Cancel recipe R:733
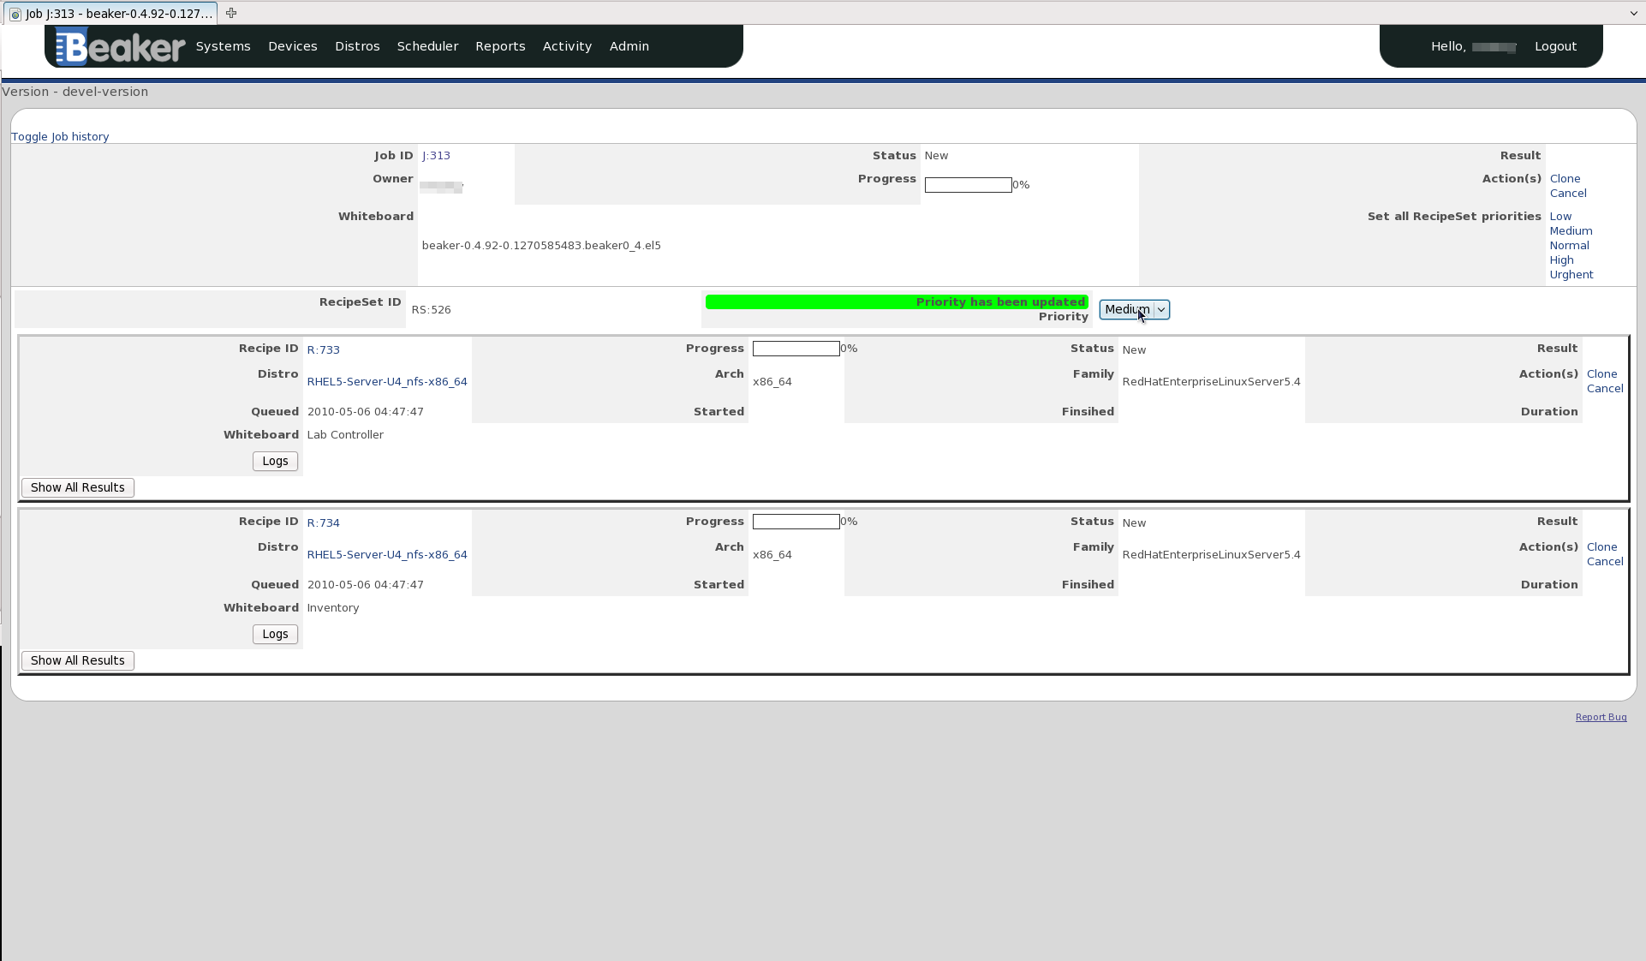Viewport: 1646px width, 961px height. [1605, 389]
